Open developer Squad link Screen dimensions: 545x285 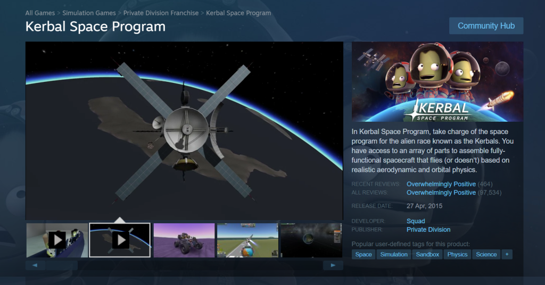point(416,221)
